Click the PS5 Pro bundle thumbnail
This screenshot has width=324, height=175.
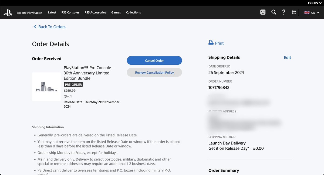point(46,87)
